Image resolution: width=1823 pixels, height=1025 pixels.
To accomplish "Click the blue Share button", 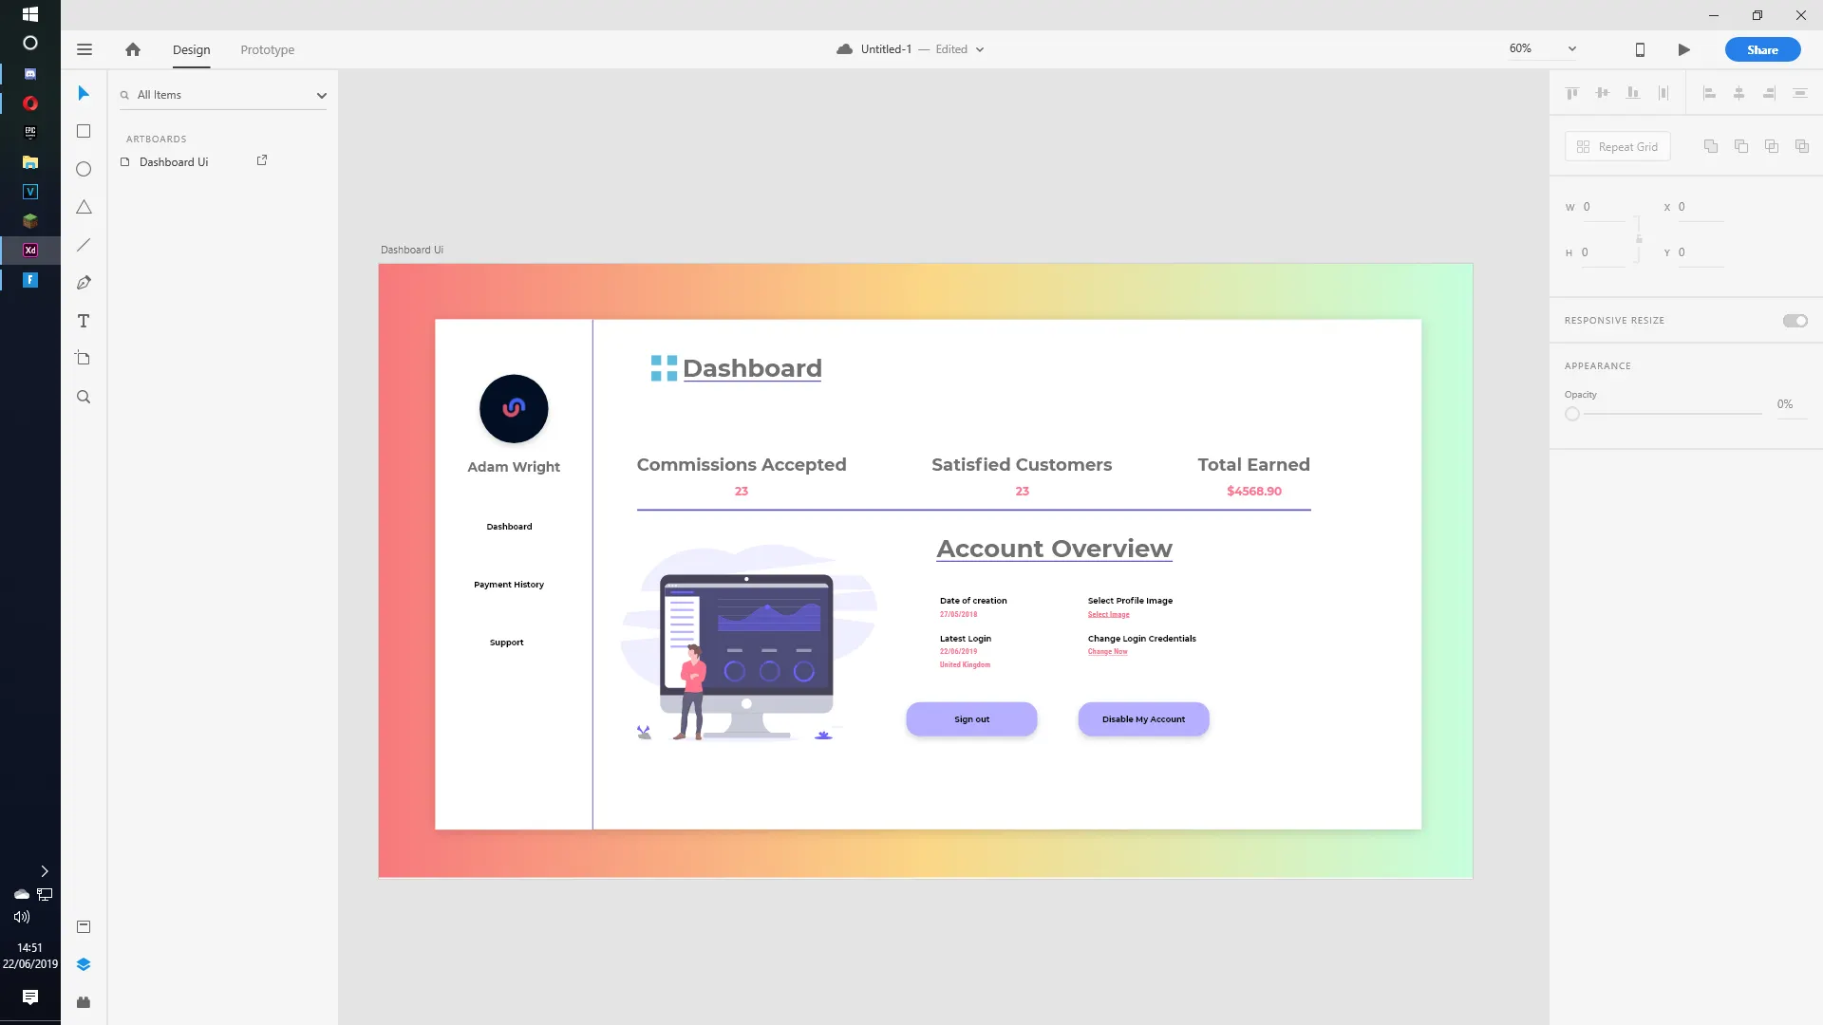I will [x=1762, y=49].
